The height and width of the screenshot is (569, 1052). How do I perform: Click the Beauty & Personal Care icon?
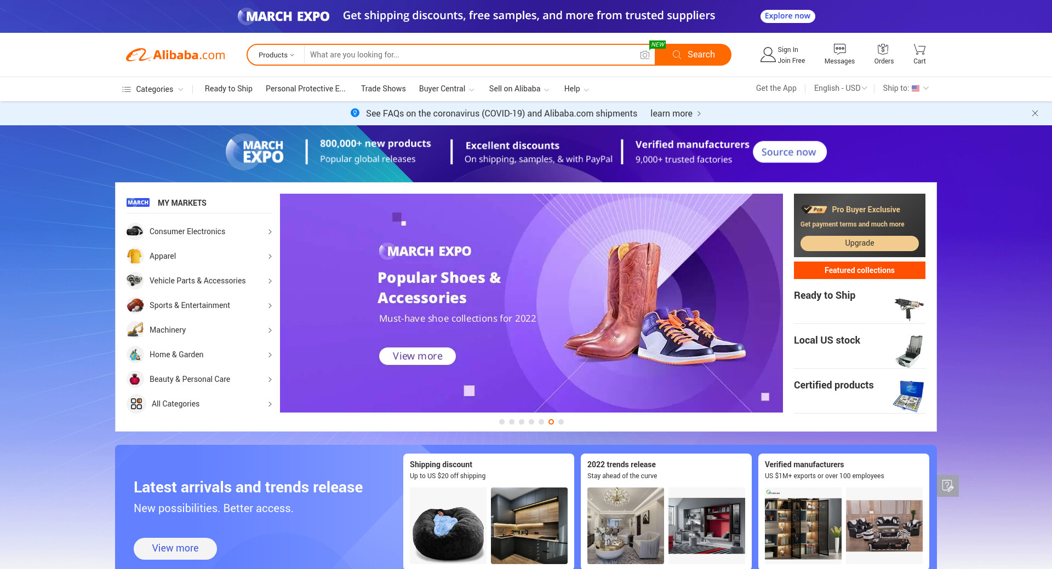coord(135,379)
